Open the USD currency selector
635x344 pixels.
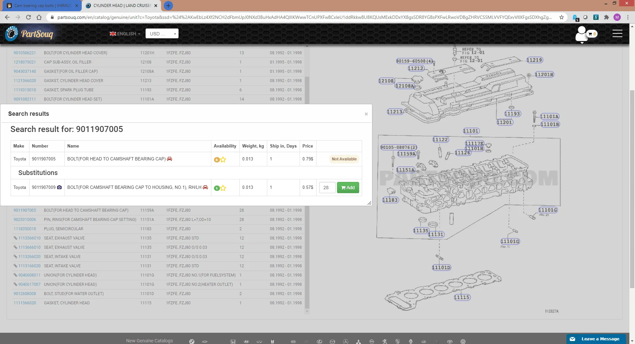pos(162,34)
